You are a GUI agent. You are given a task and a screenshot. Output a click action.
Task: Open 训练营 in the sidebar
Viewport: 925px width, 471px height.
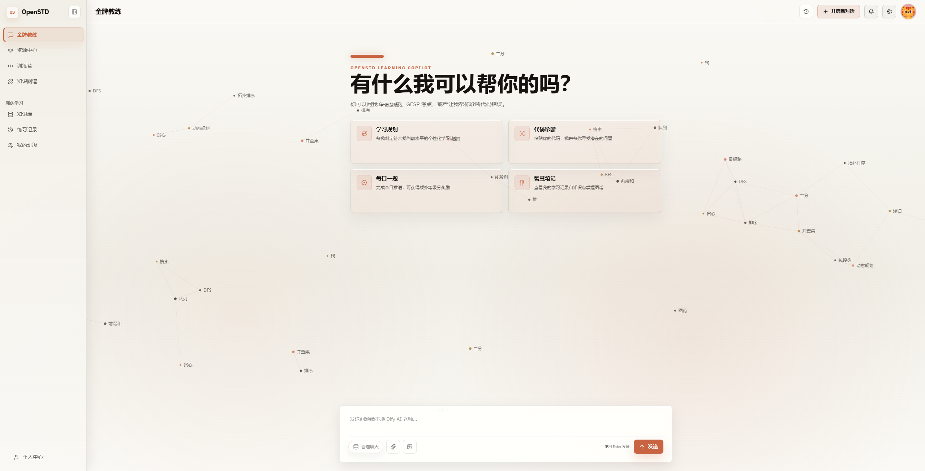coord(43,66)
